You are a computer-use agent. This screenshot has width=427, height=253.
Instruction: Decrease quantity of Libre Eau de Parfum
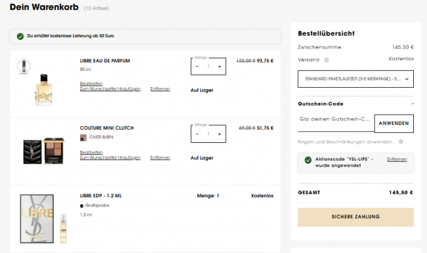pyautogui.click(x=197, y=67)
